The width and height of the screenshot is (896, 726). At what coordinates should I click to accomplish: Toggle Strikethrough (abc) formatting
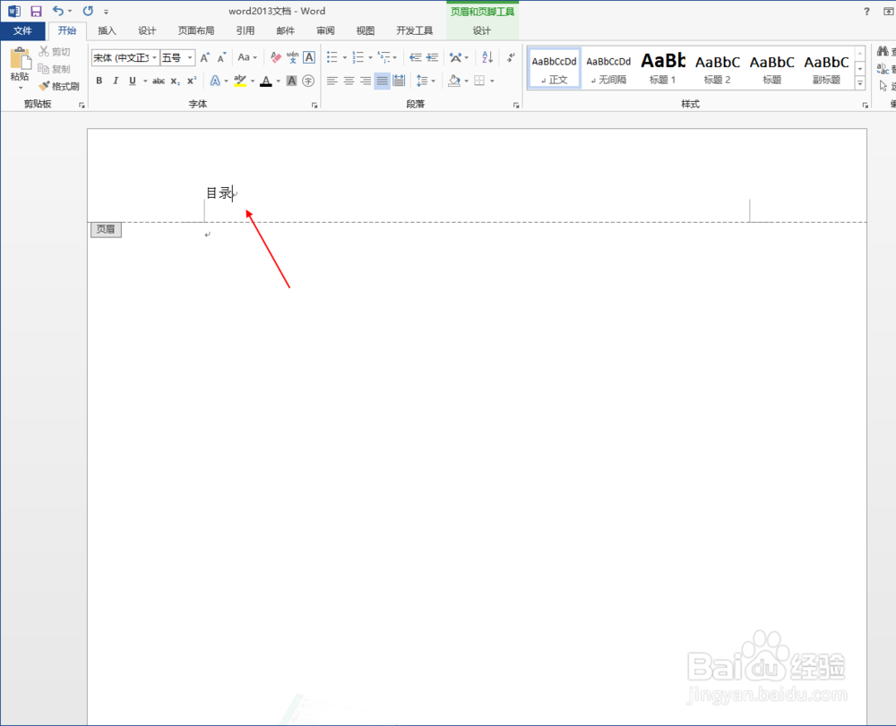[159, 81]
